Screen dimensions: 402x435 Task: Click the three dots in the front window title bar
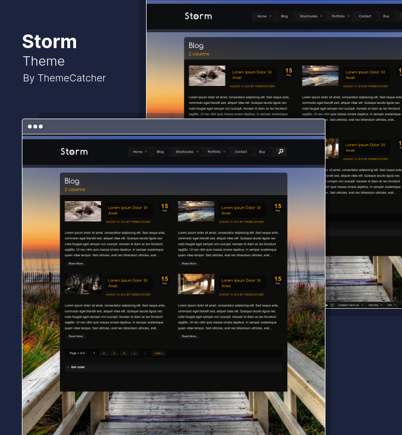click(35, 126)
